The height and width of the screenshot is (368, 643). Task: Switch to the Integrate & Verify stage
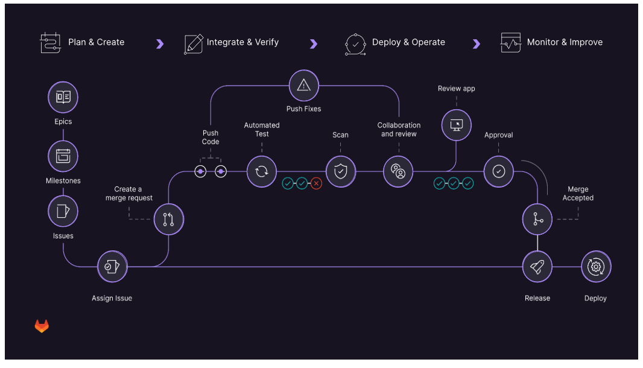click(x=243, y=42)
